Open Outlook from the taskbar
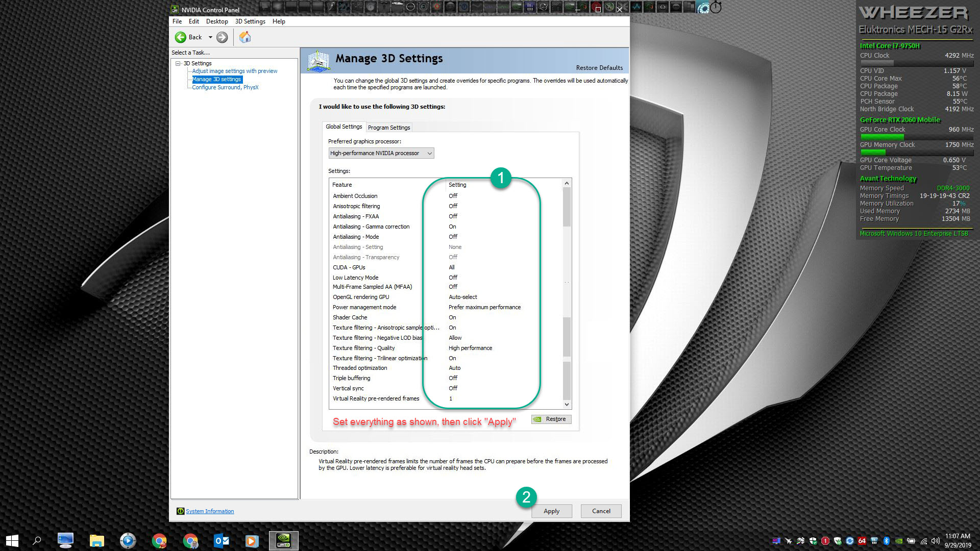The height and width of the screenshot is (551, 980). tap(221, 540)
